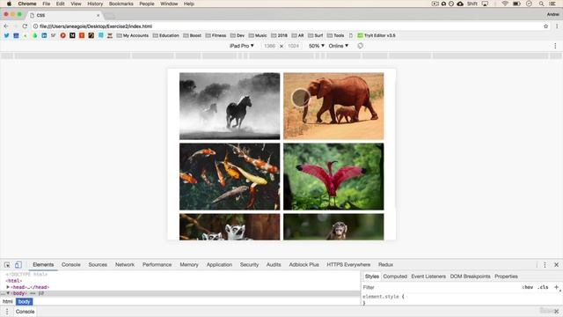Open the Tryit Editor v3.5 bookmark
Screen dimensions: 563x317
(377, 35)
